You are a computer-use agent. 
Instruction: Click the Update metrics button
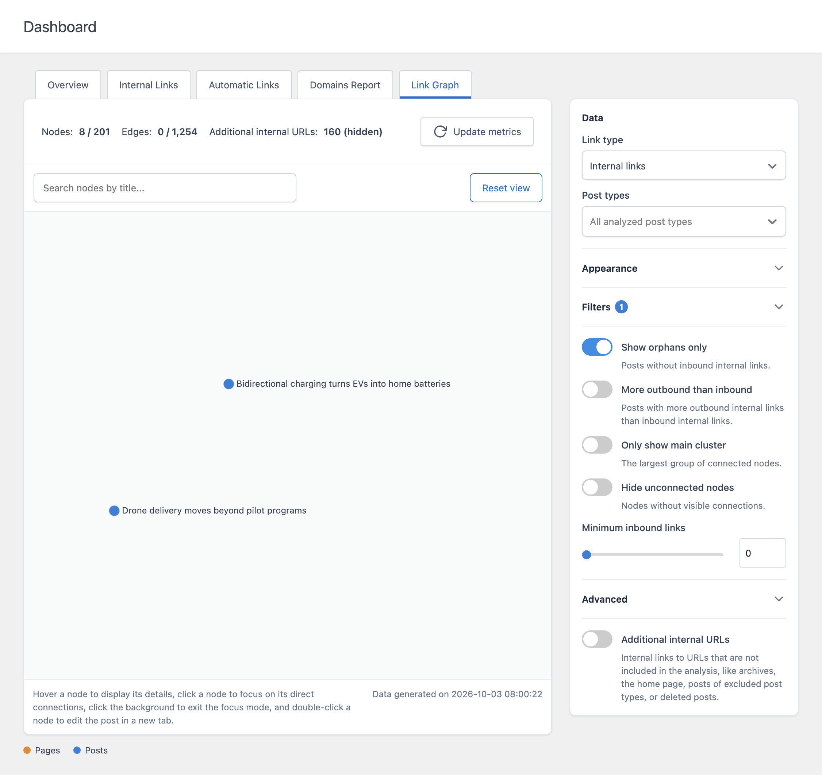coord(477,131)
